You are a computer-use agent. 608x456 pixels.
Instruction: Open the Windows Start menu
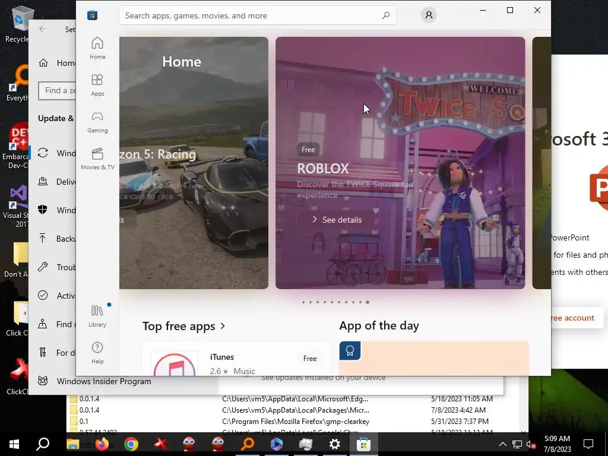(x=14, y=444)
